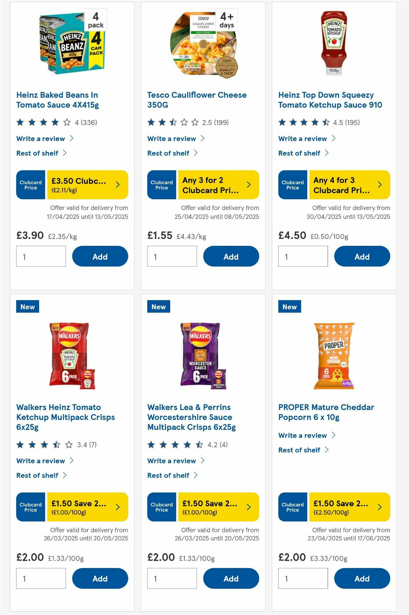This screenshot has width=409, height=615.
Task: Click the 'New' badge on Walkers Worcester Sauce crisps
Action: click(x=158, y=306)
